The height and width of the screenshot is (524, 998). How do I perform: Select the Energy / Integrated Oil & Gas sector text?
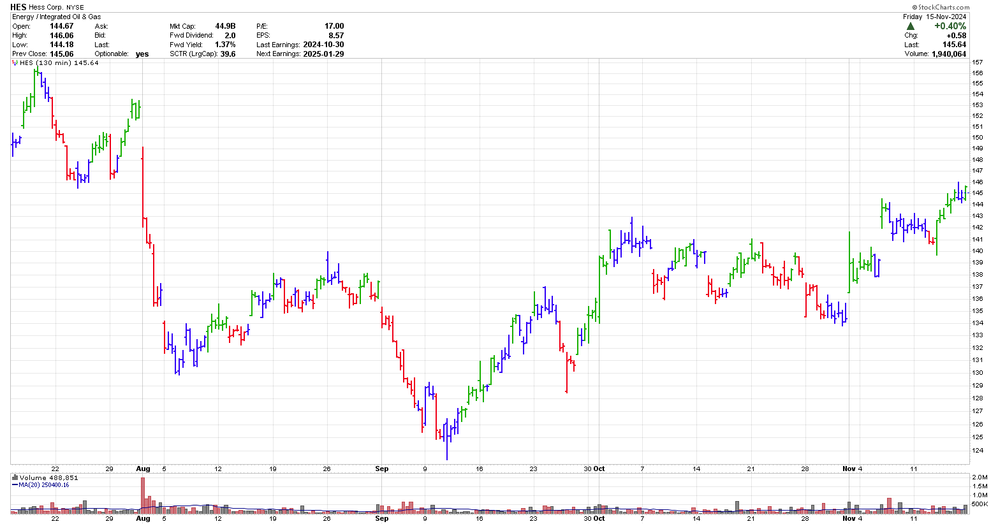point(57,17)
